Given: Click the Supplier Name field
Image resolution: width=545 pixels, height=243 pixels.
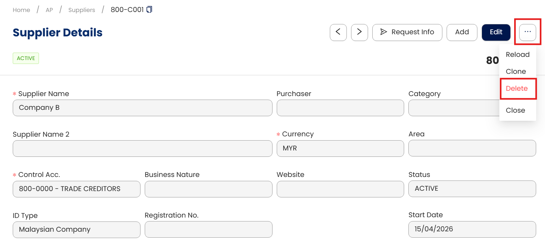Looking at the screenshot, I should click(142, 108).
